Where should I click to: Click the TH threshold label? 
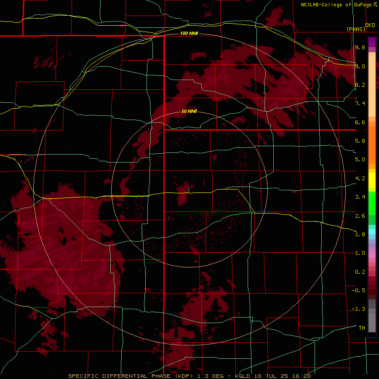click(x=362, y=328)
